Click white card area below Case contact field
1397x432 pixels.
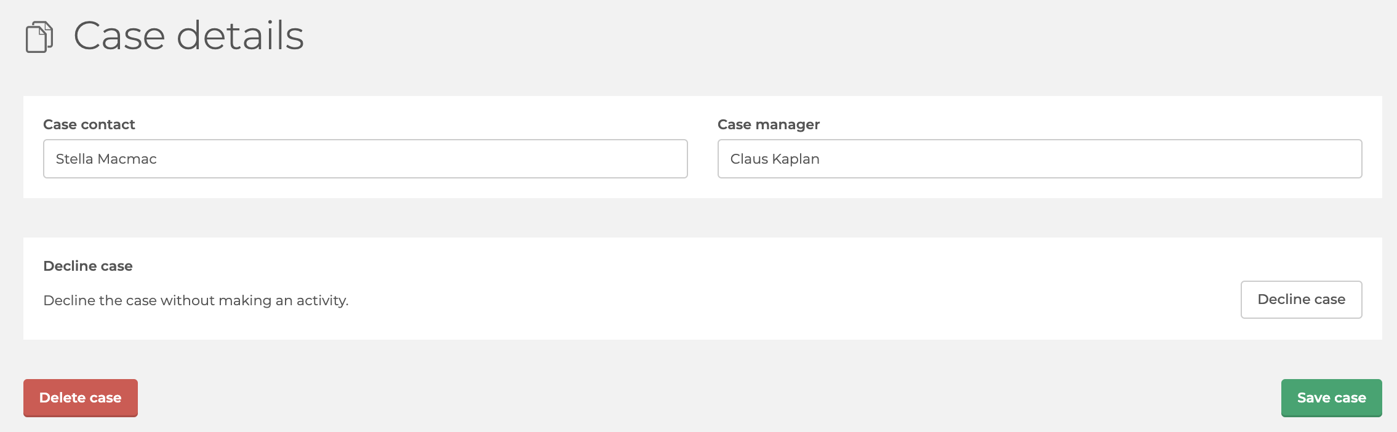coord(365,188)
